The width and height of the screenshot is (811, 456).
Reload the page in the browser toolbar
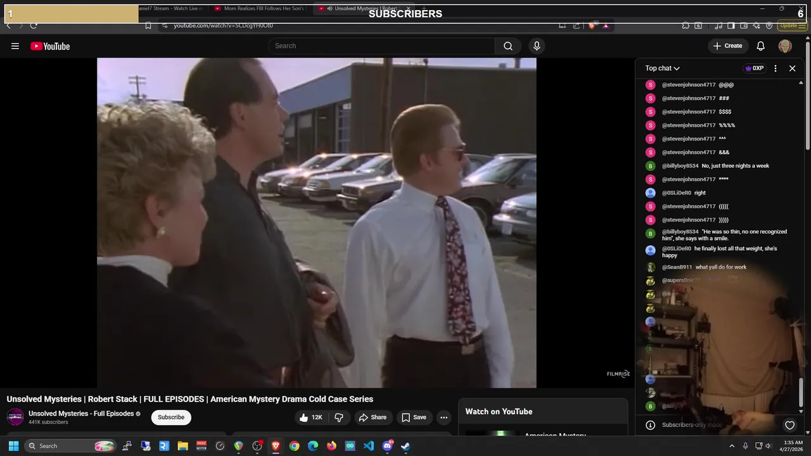34,25
